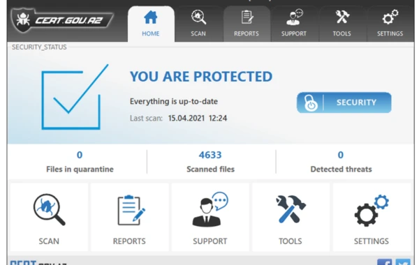Click the SECURITY_STATUS section label
419x265 pixels.
39,47
